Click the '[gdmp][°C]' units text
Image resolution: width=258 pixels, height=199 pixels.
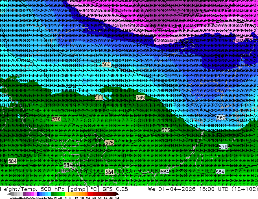click(83, 189)
